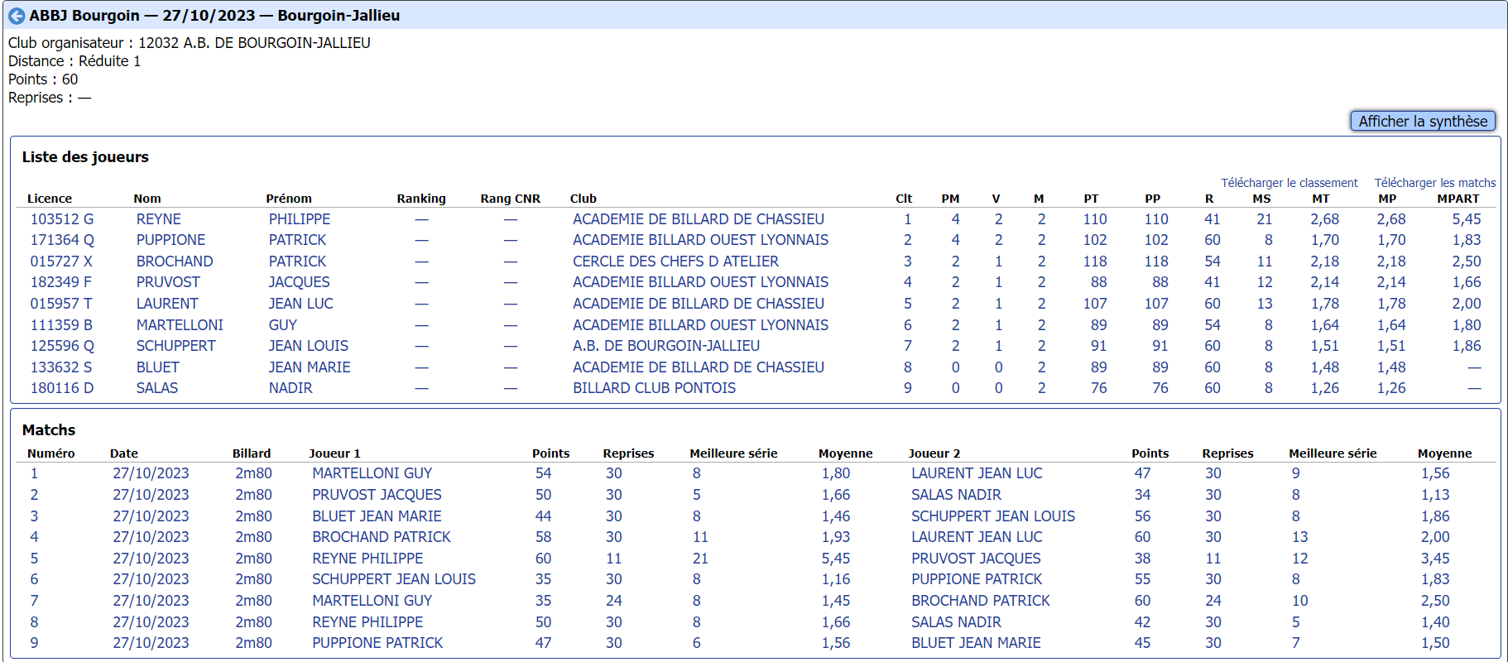Select licence 103512 G
Screen dimensions: 1508x662
tap(62, 219)
